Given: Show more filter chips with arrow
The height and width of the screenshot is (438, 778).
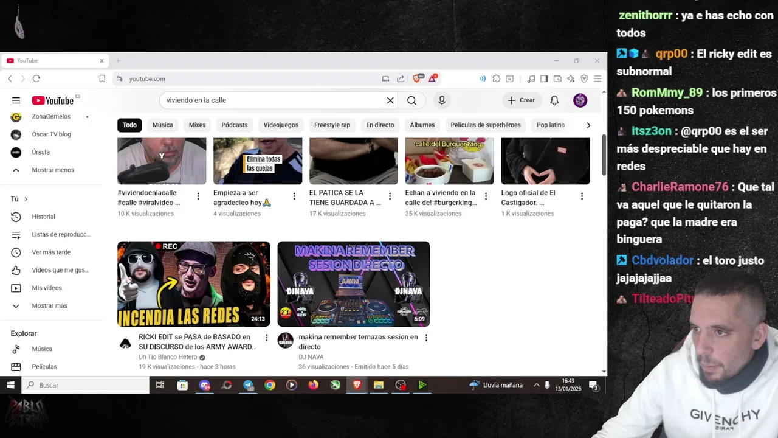Looking at the screenshot, I should pyautogui.click(x=588, y=125).
